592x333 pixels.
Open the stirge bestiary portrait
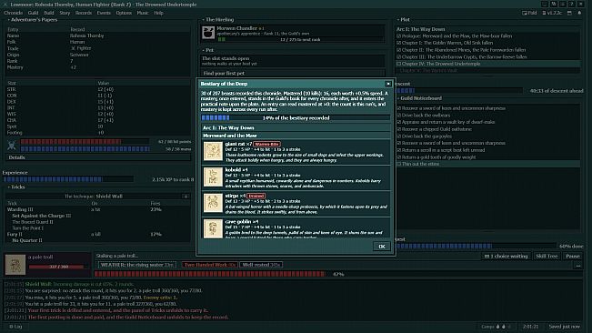point(213,203)
